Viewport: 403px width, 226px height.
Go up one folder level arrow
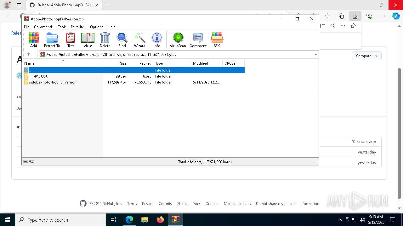click(29, 54)
